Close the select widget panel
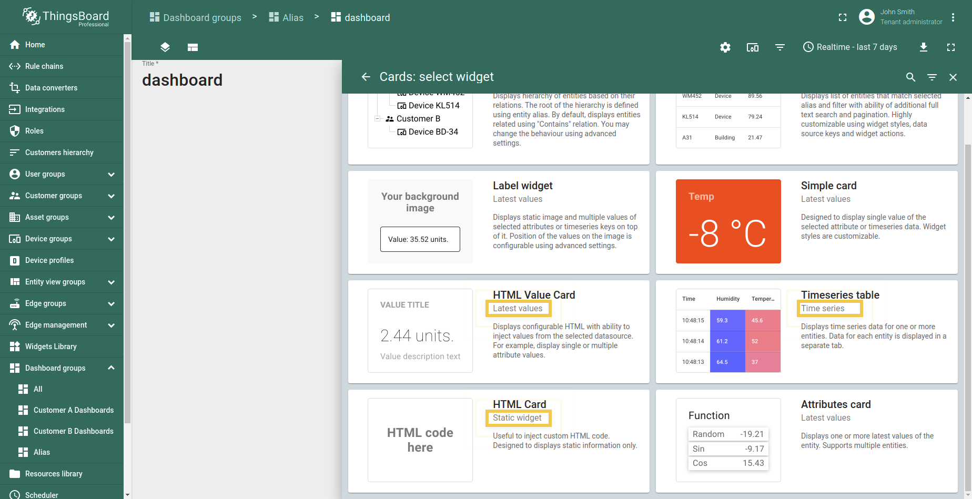Viewport: 972px width, 499px height. pyautogui.click(x=953, y=77)
